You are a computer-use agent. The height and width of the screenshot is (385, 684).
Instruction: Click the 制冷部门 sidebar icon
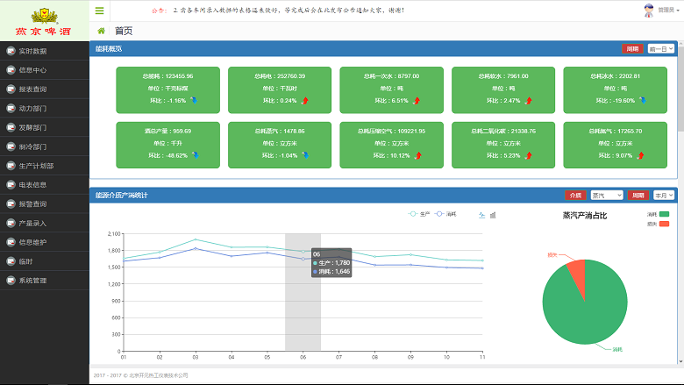[11, 146]
